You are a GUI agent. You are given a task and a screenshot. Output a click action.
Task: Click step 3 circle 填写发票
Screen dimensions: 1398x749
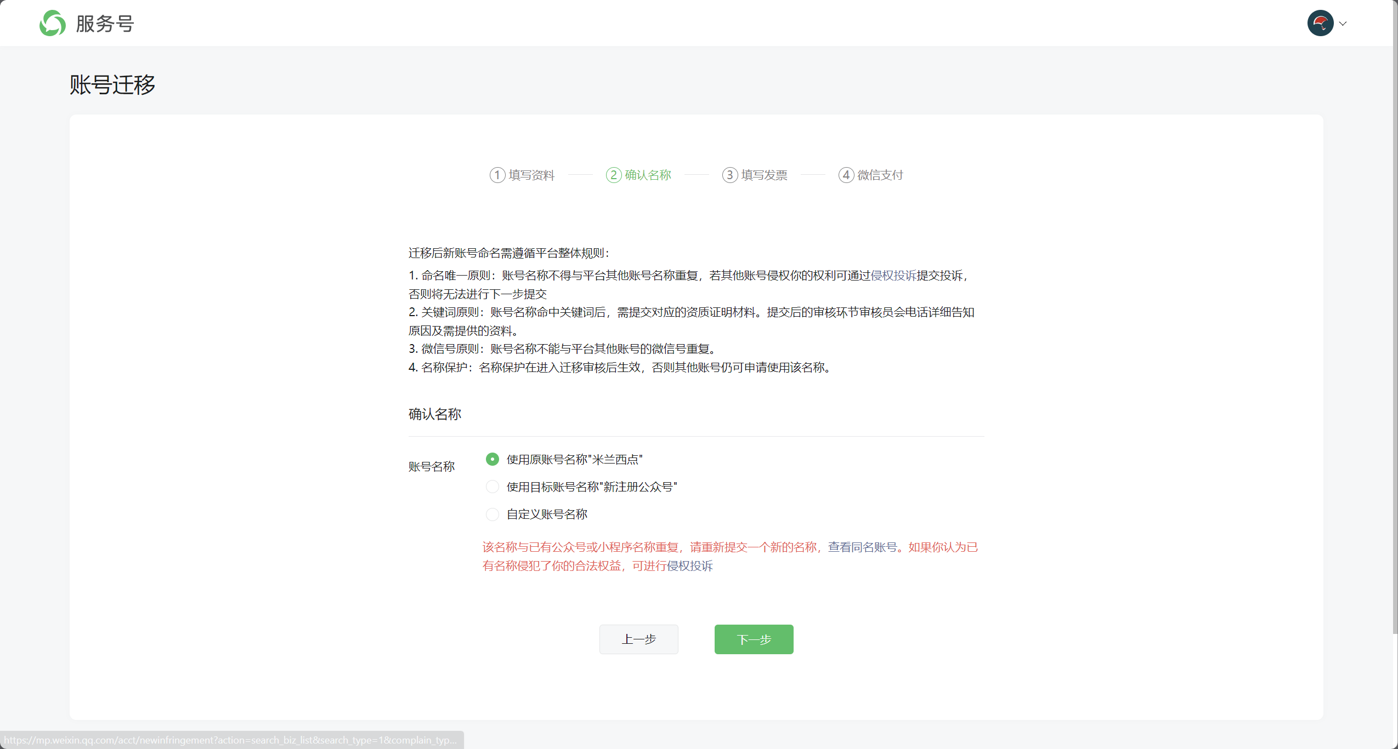(x=729, y=175)
